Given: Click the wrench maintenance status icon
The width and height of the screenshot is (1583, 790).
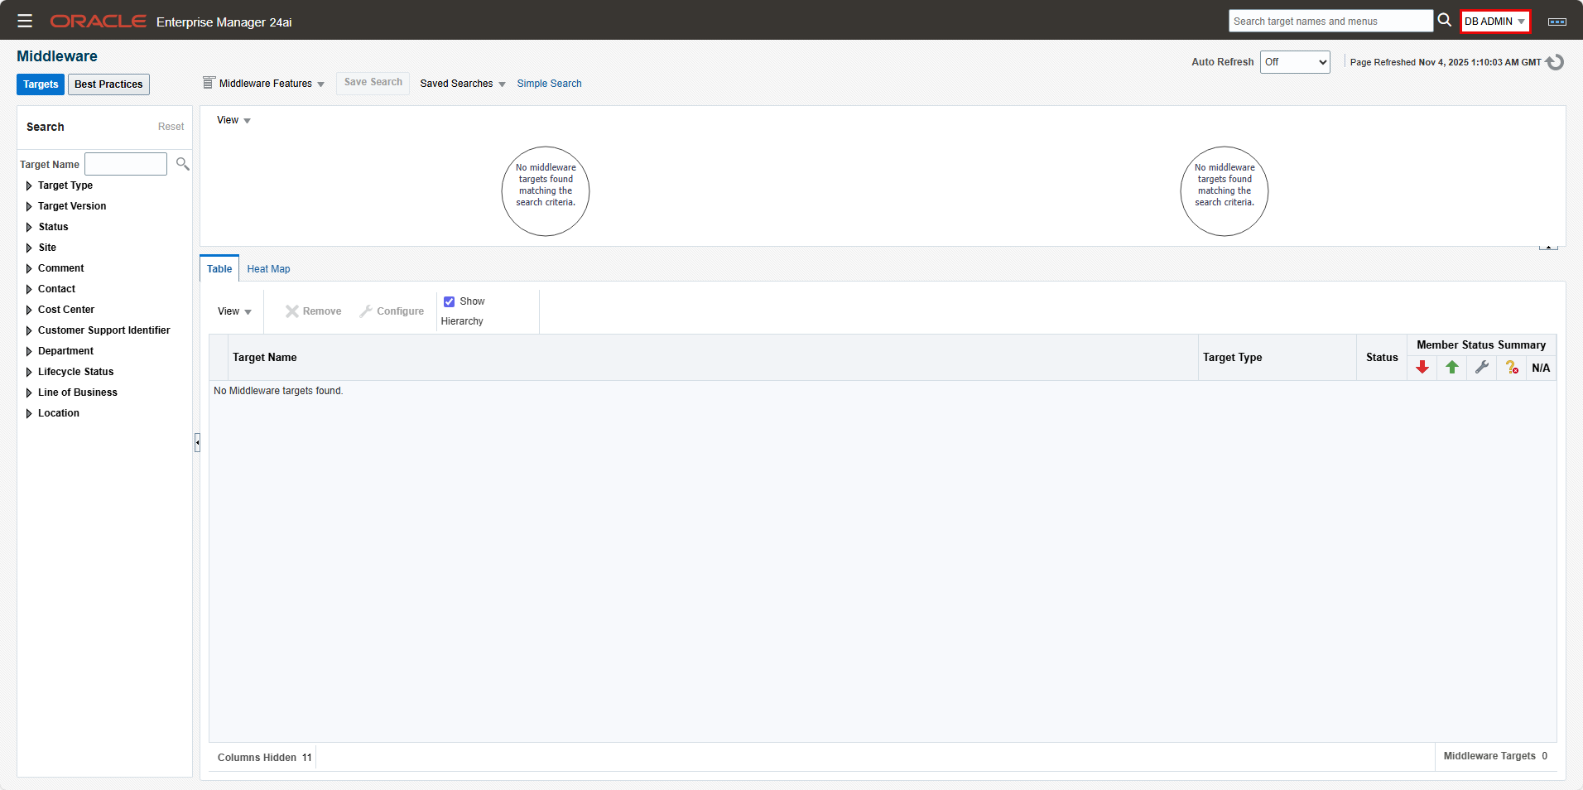Looking at the screenshot, I should 1481,367.
